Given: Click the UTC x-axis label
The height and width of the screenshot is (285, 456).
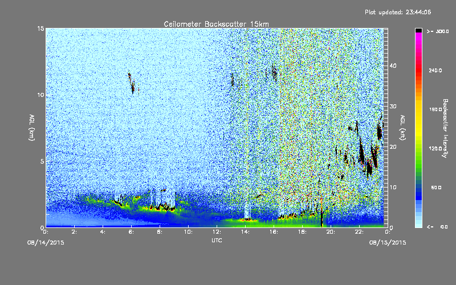Looking at the screenshot, I should 217,240.
